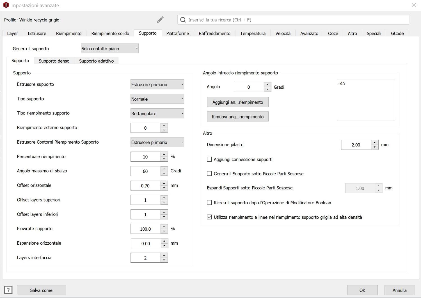
Task: Select the -45 entry in angle list
Action: click(x=342, y=83)
